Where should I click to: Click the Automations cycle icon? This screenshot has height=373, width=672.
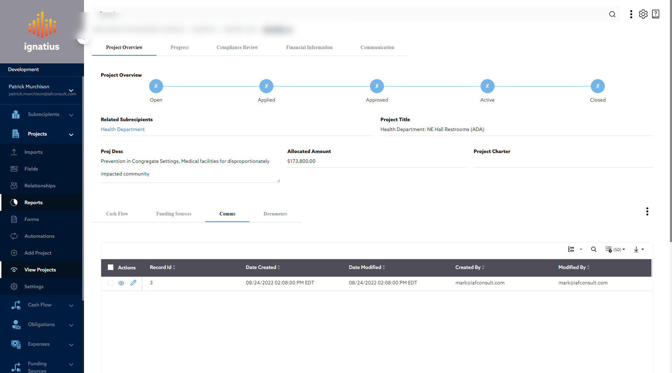14,236
